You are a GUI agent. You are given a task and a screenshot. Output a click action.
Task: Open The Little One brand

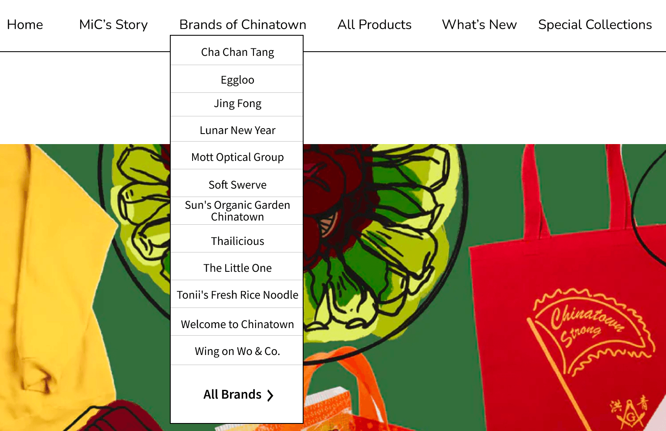(237, 268)
